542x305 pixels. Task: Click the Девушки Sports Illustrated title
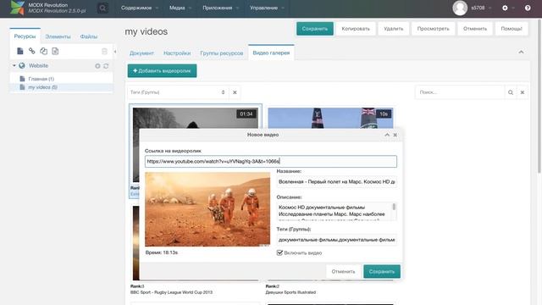tap(290, 292)
